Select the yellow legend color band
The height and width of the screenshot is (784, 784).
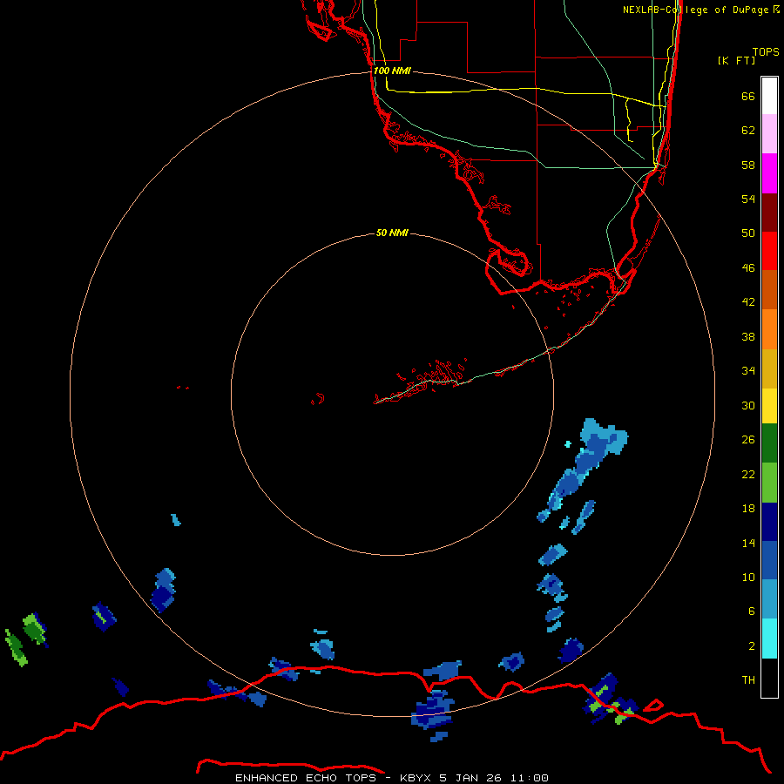click(769, 406)
